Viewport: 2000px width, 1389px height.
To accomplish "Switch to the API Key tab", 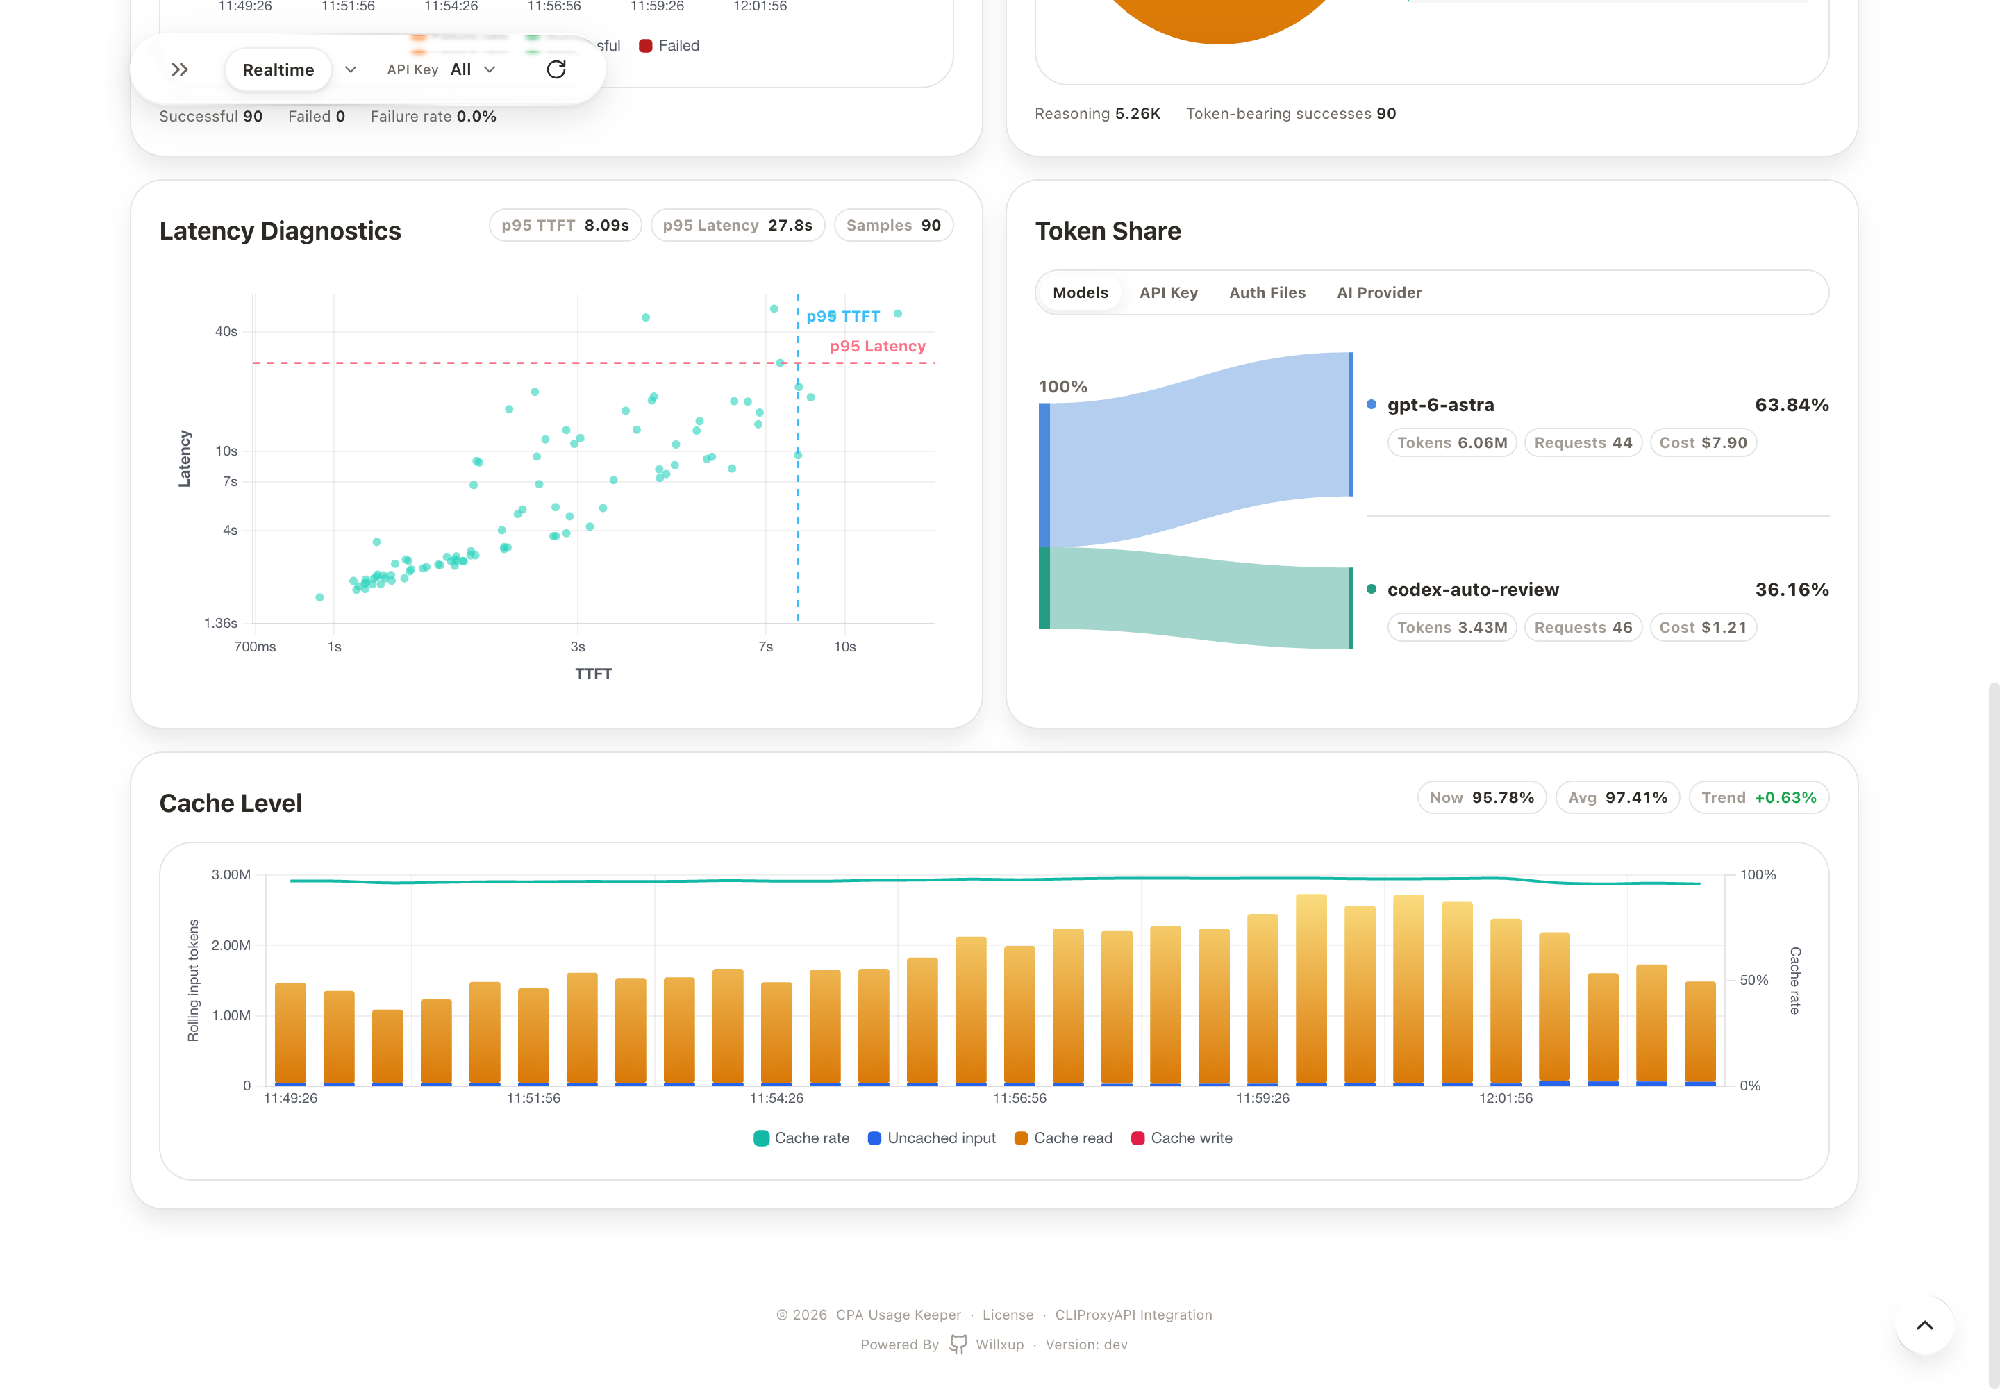I will pos(1169,293).
